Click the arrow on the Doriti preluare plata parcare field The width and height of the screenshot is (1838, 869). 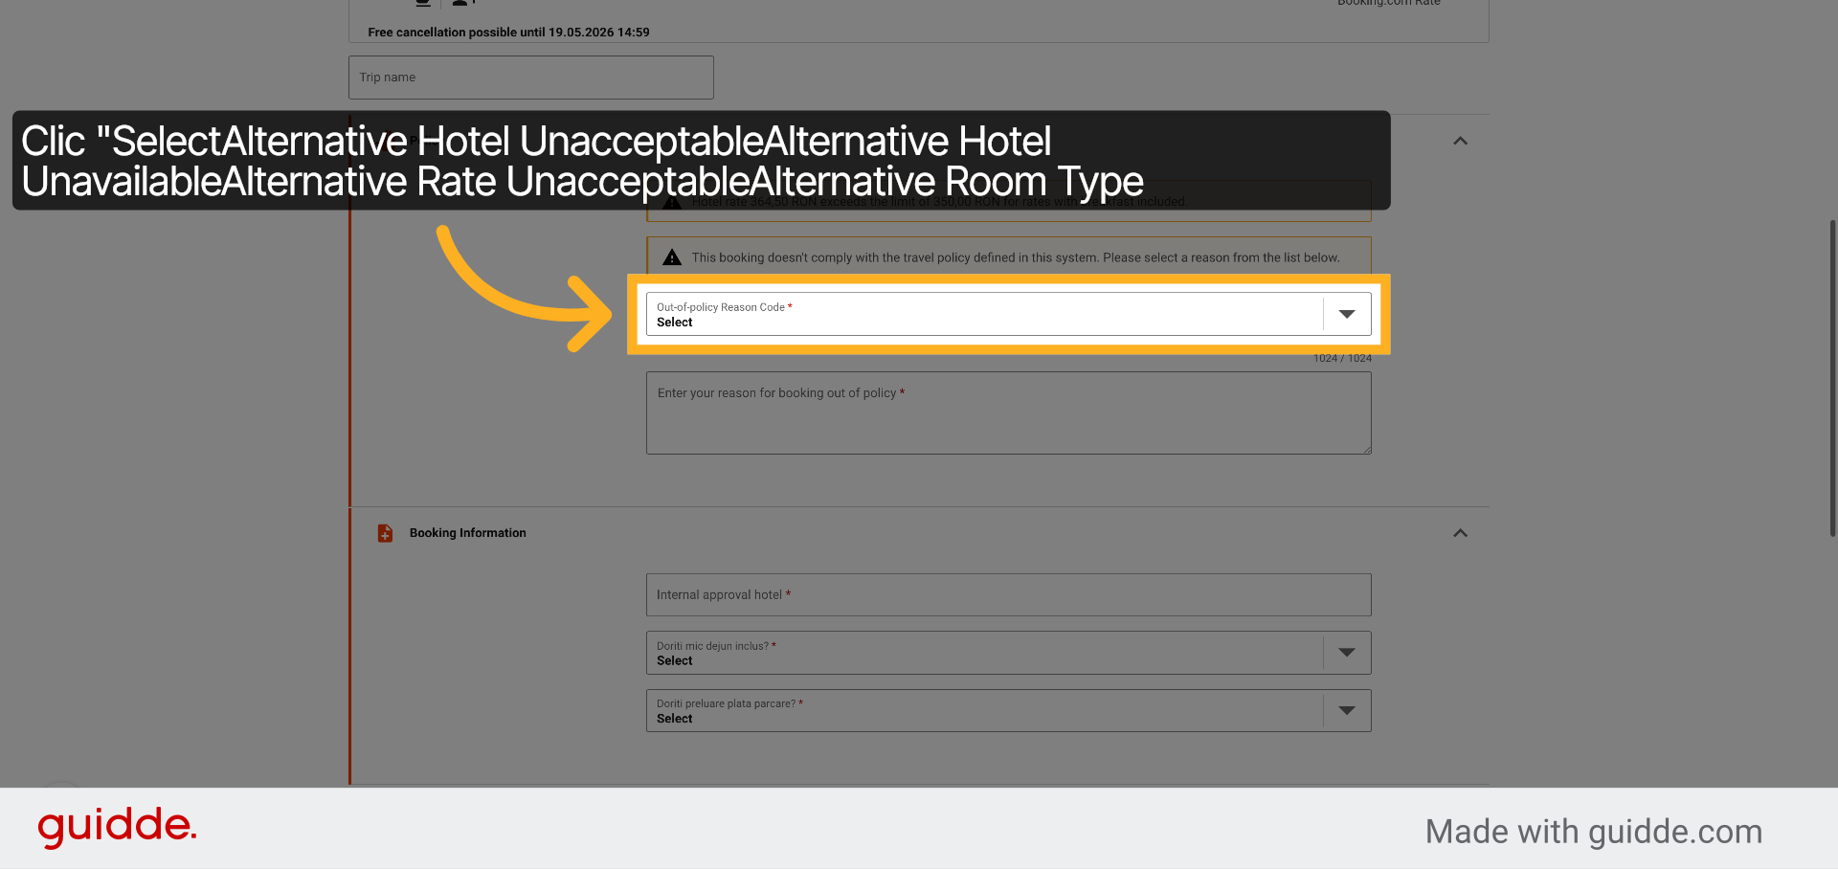pos(1347,711)
